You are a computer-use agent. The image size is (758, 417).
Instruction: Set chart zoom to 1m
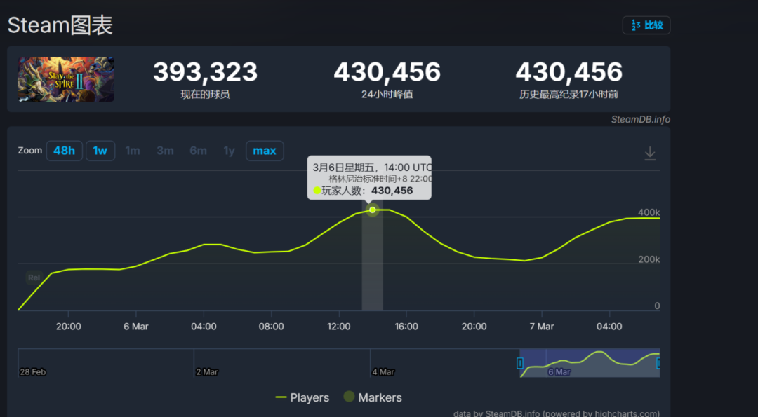[x=133, y=151]
